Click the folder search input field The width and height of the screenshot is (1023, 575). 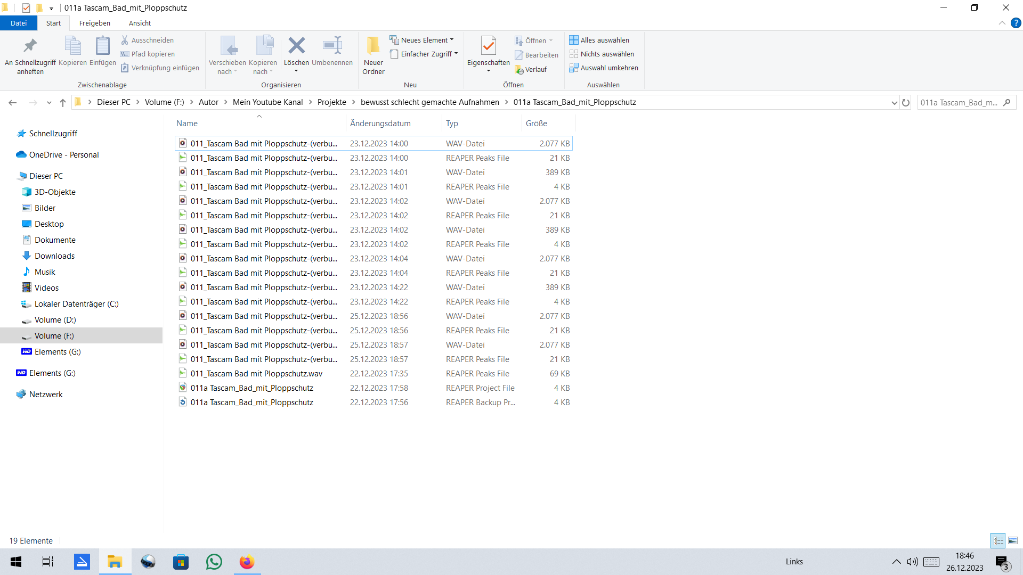pyautogui.click(x=959, y=102)
